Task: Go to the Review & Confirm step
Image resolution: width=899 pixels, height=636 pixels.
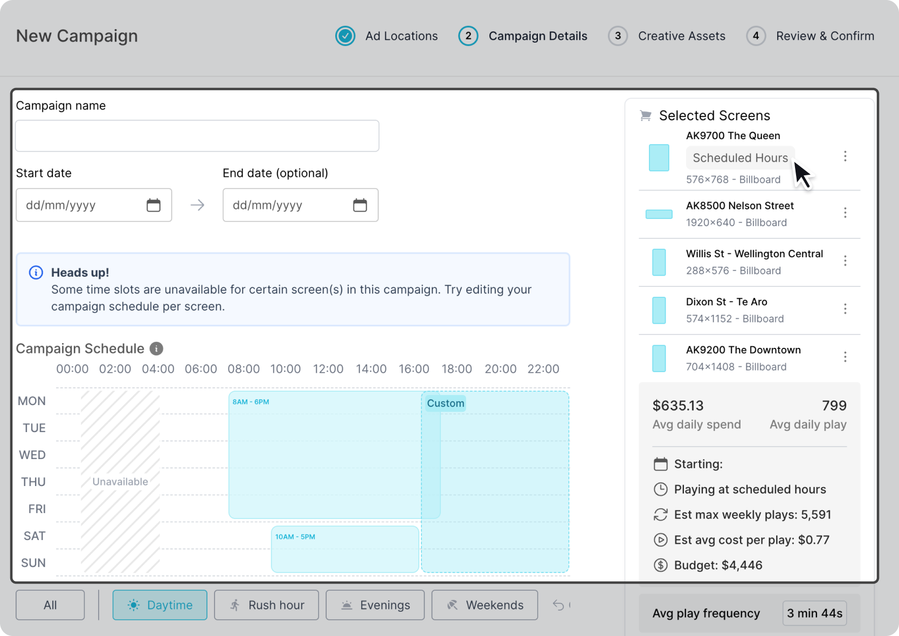Action: click(x=825, y=36)
